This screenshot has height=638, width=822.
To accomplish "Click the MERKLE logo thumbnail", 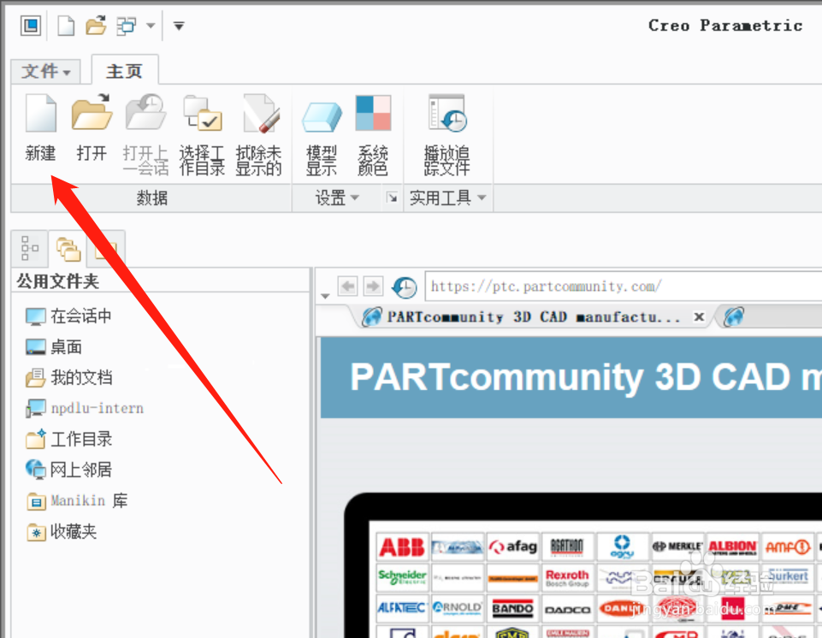I will [x=677, y=546].
